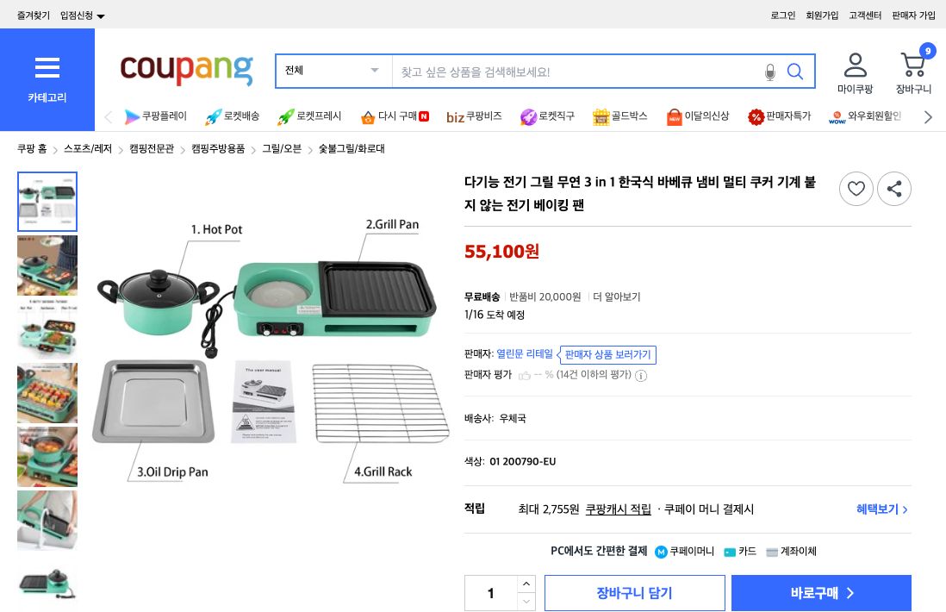Image resolution: width=946 pixels, height=612 pixels.
Task: Click the 바로구매 purchase button
Action: 820,593
